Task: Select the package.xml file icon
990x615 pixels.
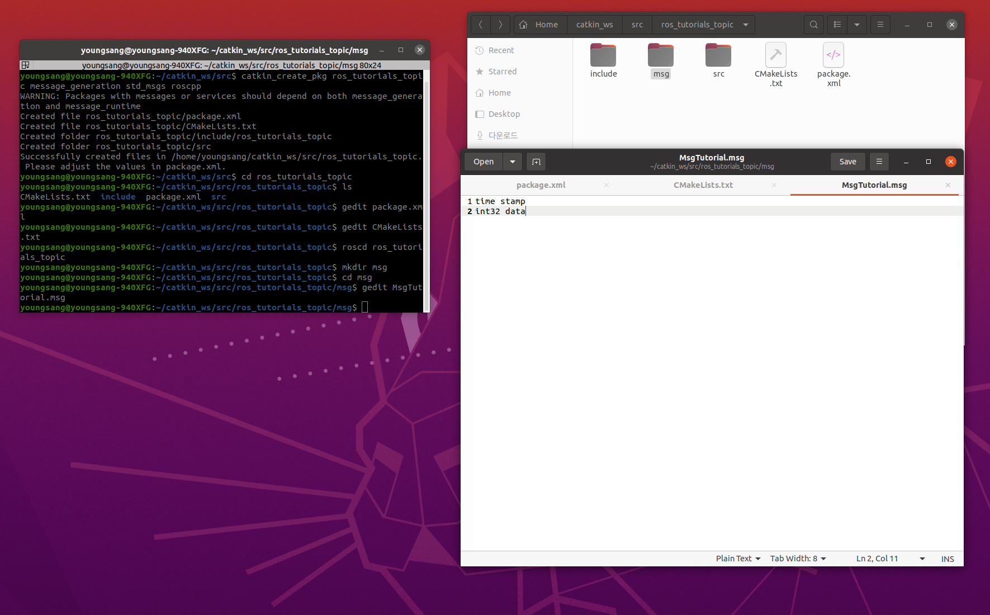Action: 833,55
